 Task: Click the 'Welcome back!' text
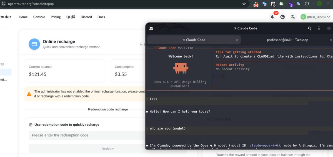tap(181, 56)
